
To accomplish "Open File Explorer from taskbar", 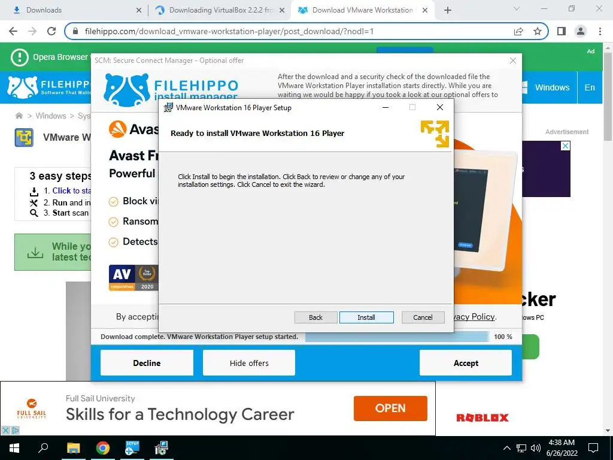I will pos(73,448).
